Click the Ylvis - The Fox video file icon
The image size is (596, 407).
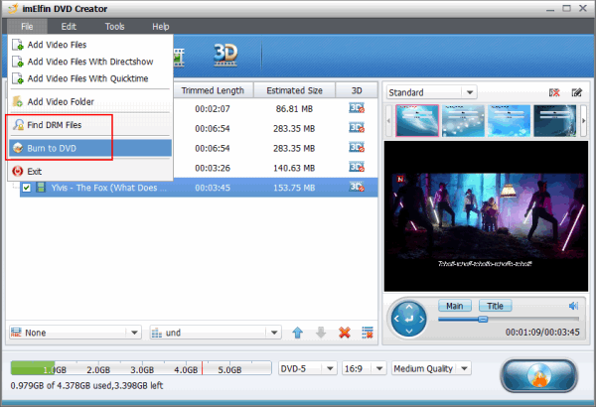point(41,188)
